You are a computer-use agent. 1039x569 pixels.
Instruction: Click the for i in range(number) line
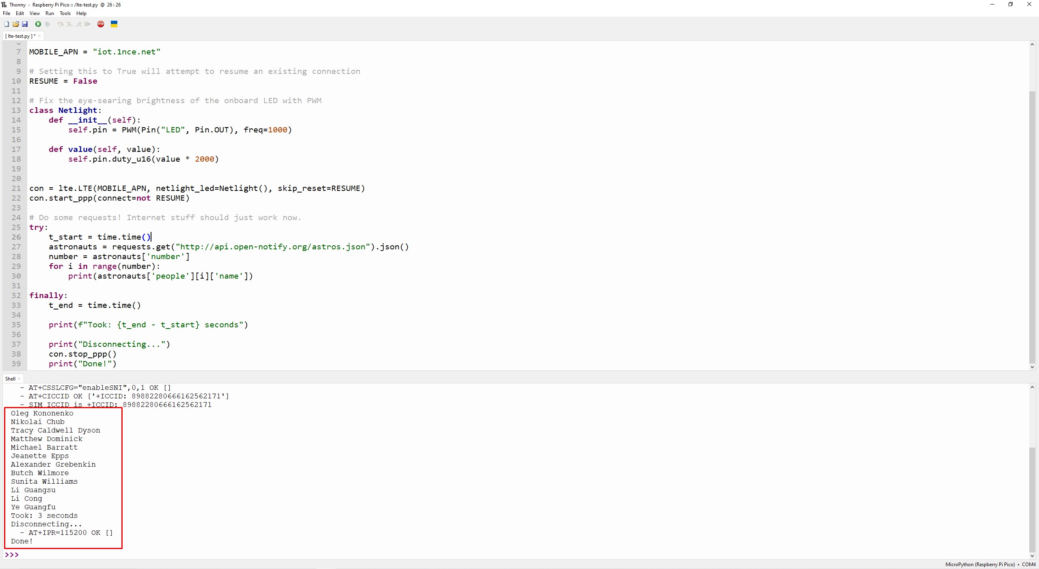(104, 266)
